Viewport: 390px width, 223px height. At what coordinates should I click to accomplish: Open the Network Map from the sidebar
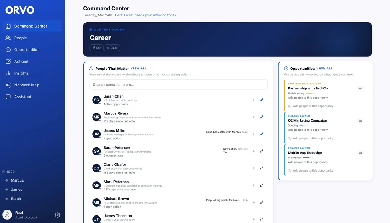(8, 85)
